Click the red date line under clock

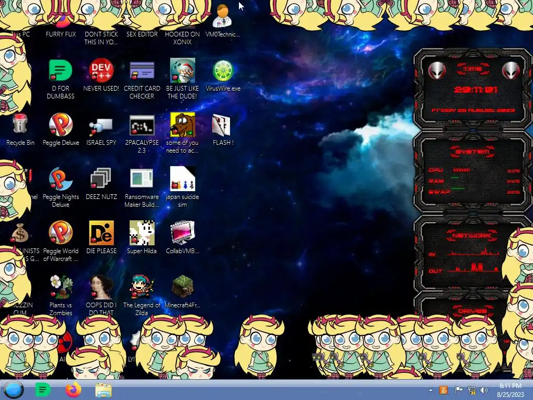pos(473,110)
